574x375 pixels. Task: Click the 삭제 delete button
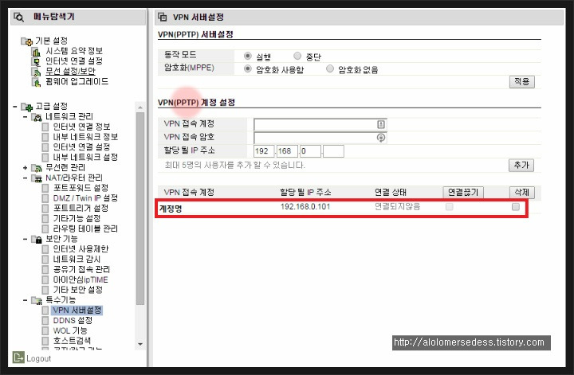click(521, 192)
